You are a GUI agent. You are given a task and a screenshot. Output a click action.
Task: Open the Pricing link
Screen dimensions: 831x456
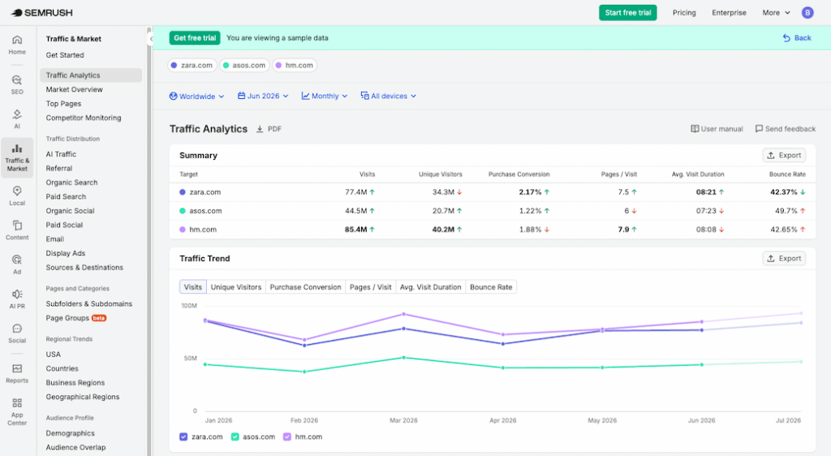click(x=684, y=13)
